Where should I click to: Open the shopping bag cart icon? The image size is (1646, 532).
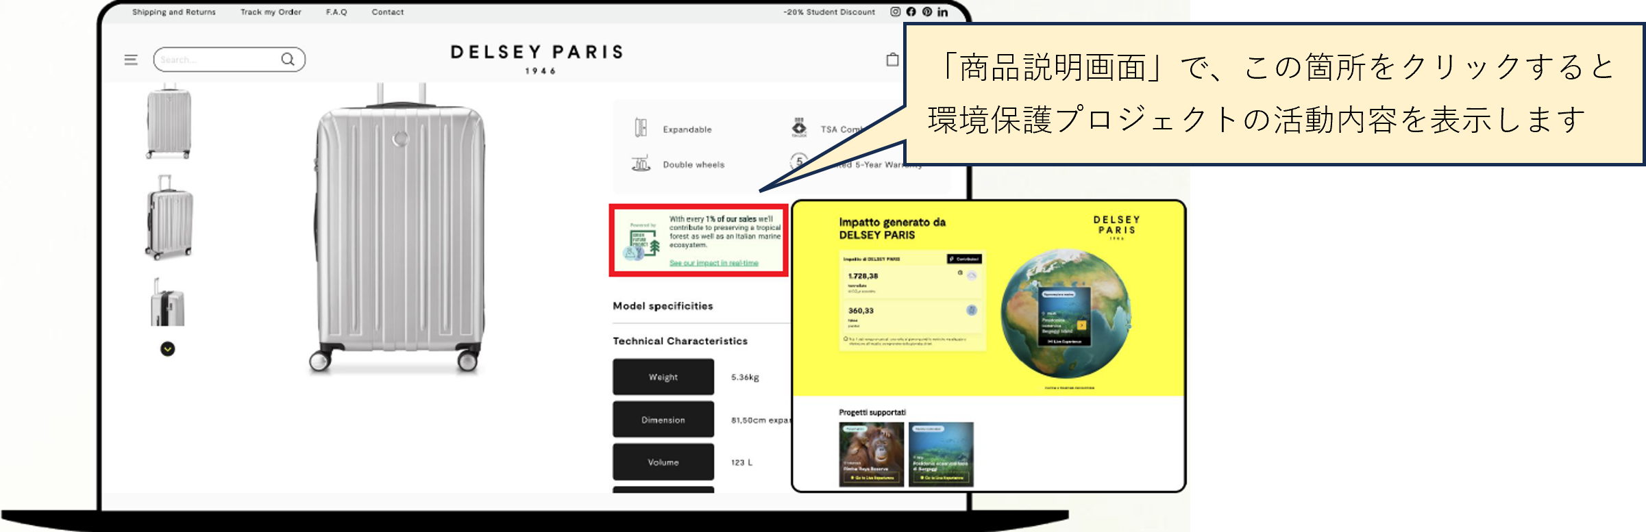click(x=892, y=60)
